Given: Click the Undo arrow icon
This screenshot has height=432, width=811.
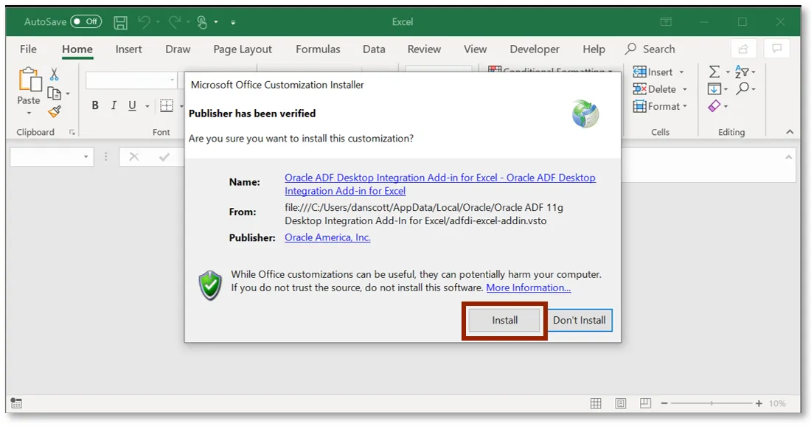Looking at the screenshot, I should point(145,21).
